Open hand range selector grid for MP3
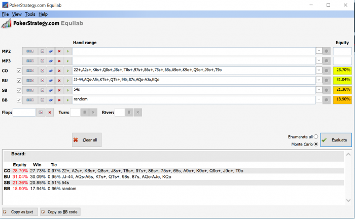The height and width of the screenshot is (219, 355). pos(30,61)
